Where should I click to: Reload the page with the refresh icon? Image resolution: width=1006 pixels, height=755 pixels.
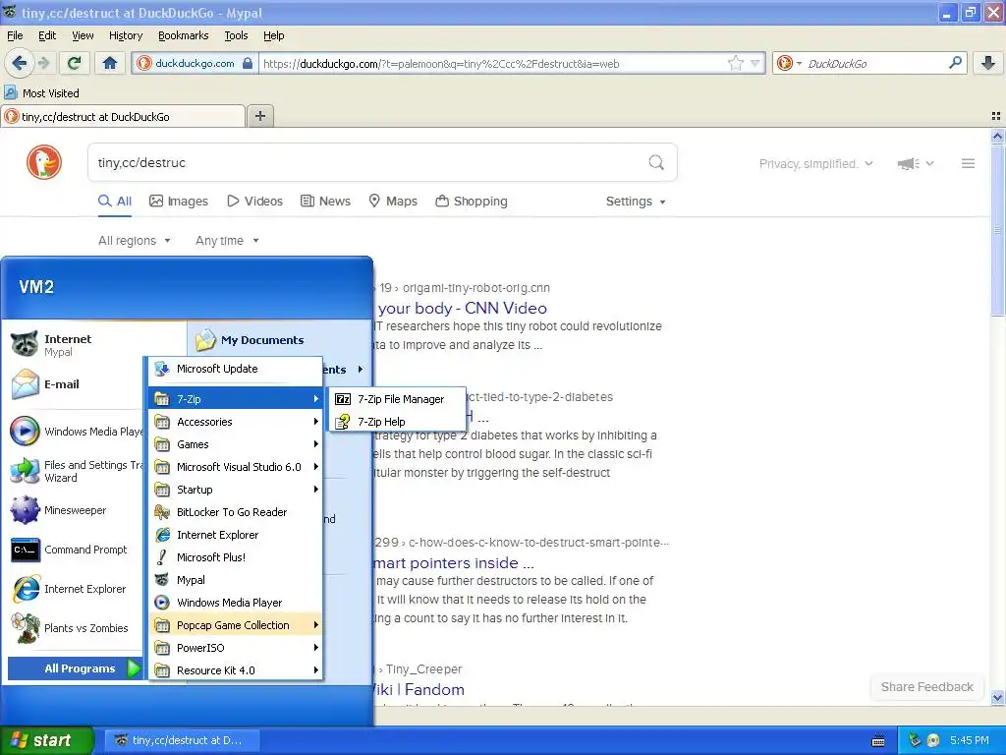click(74, 63)
